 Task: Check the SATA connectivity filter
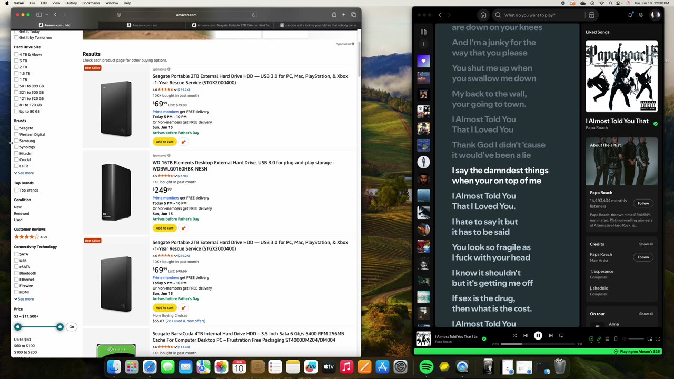click(x=16, y=254)
